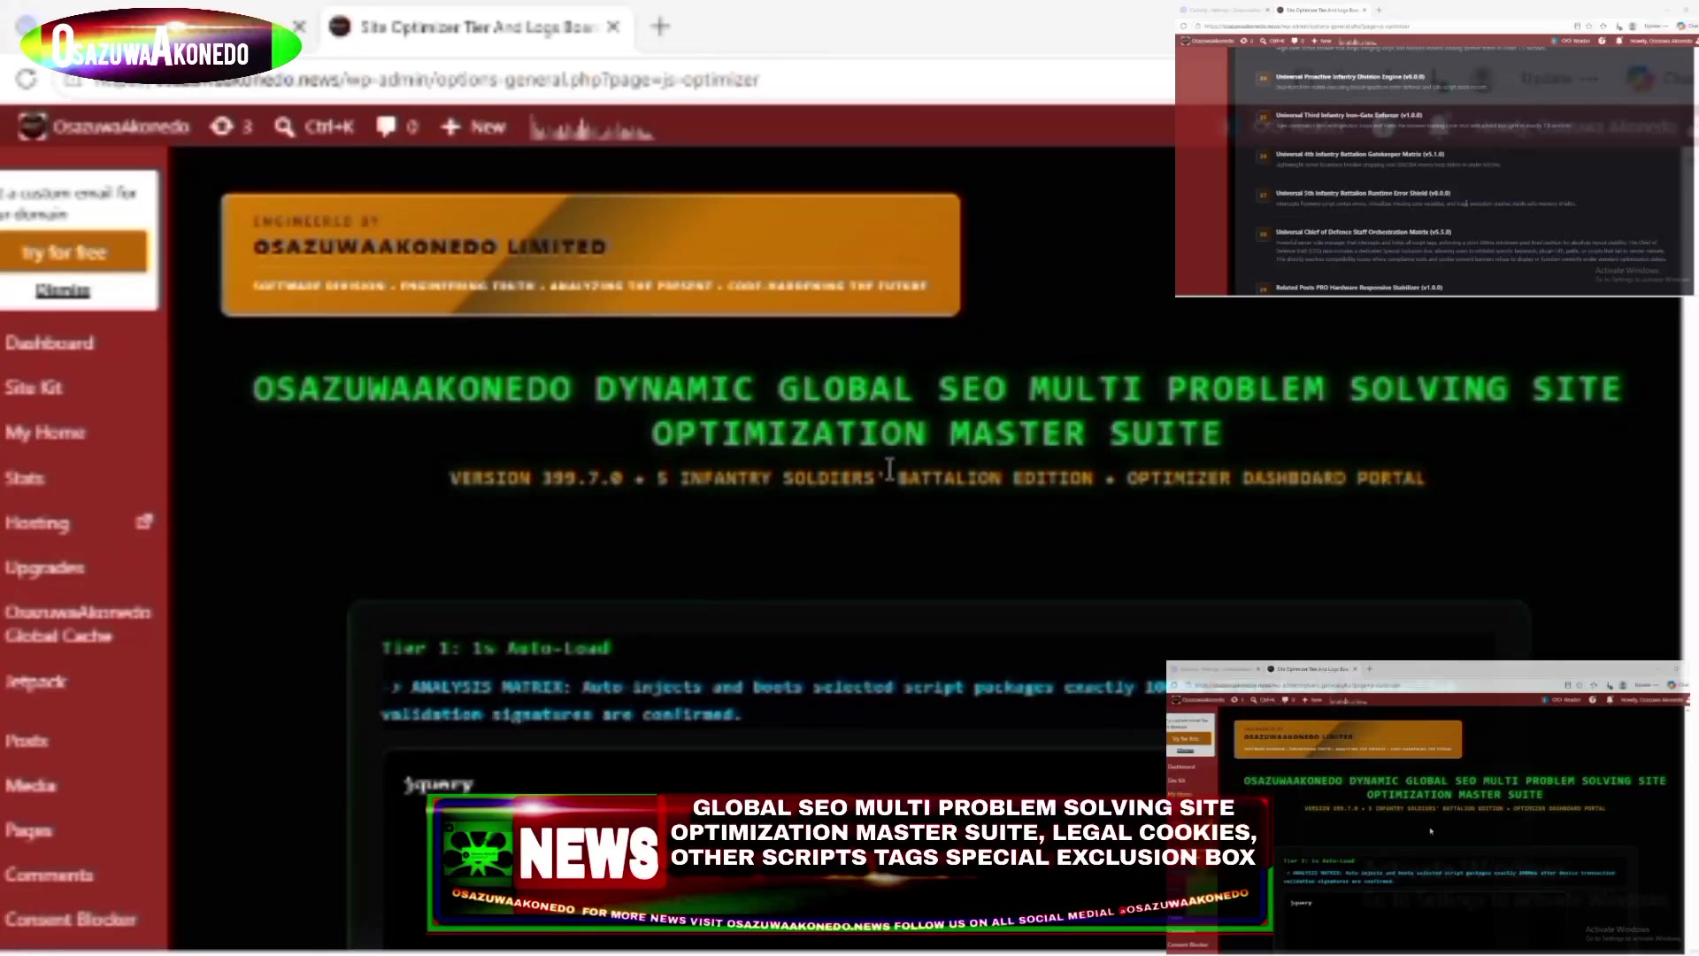Image resolution: width=1699 pixels, height=956 pixels.
Task: Open Upgrades in the sidebar
Action: point(44,568)
